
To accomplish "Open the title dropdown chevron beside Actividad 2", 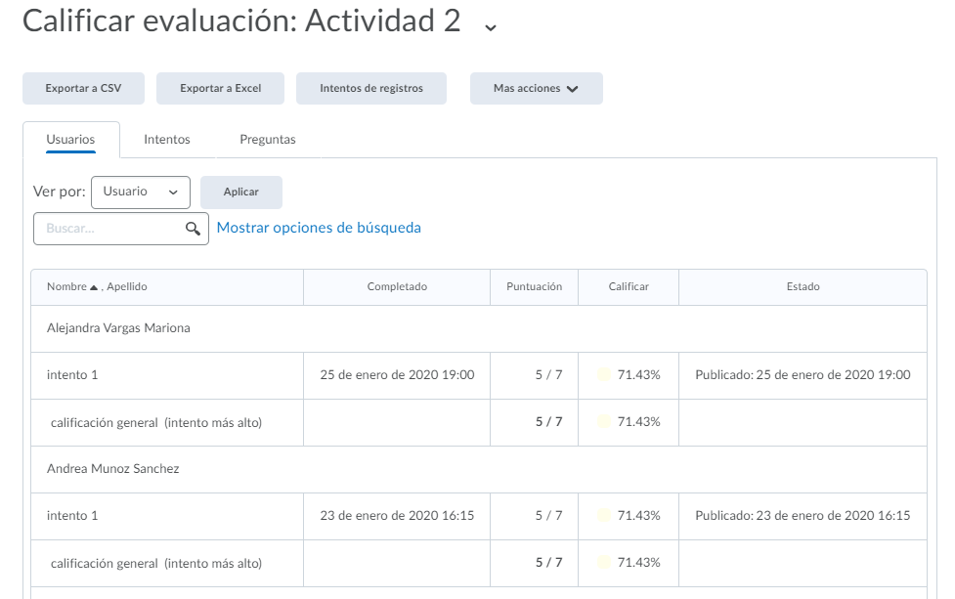I will coord(491,26).
